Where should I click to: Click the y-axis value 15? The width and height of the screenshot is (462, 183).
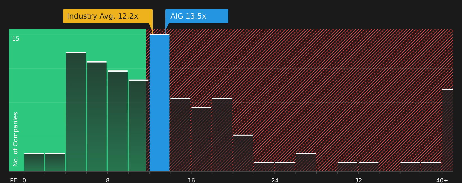(x=16, y=39)
